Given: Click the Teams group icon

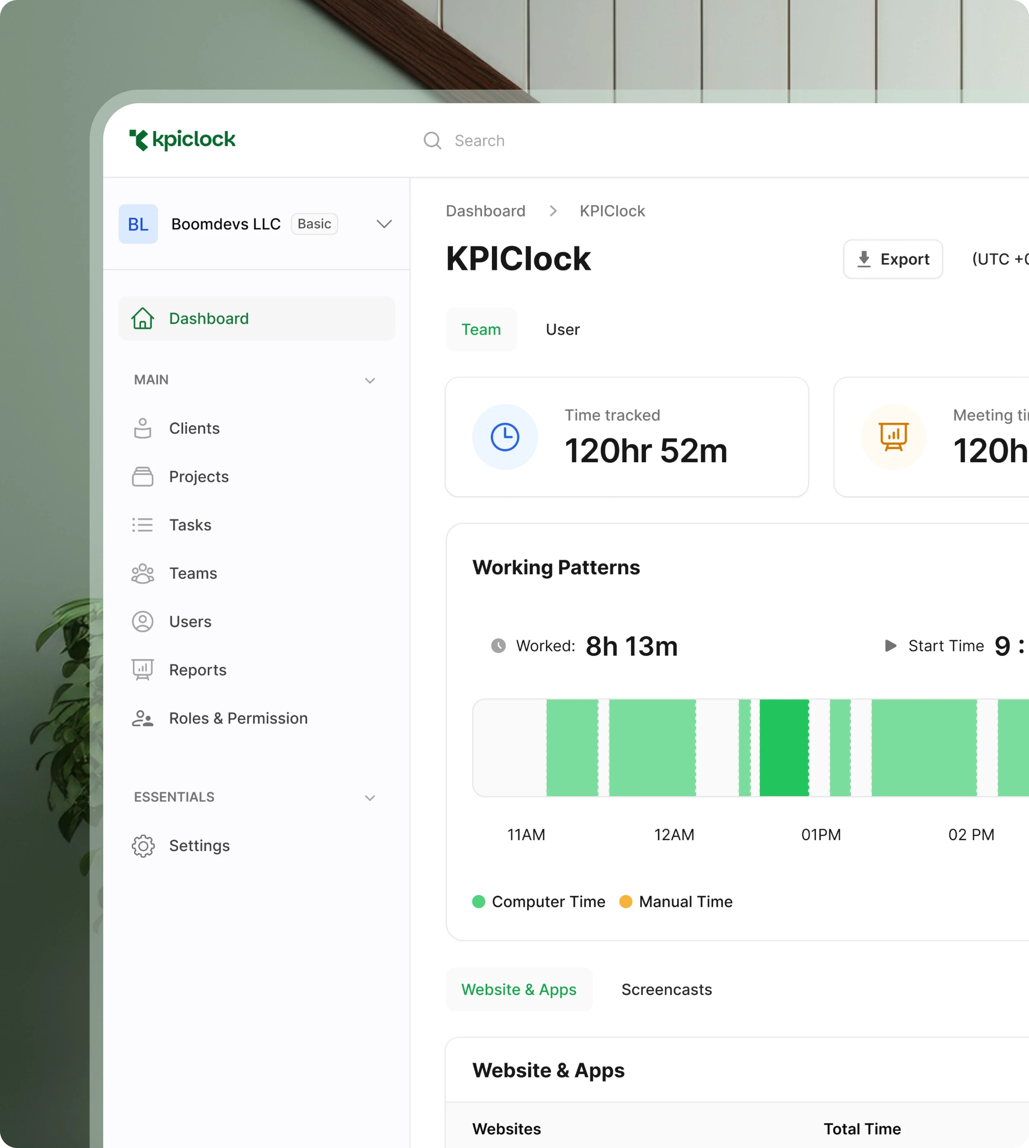Looking at the screenshot, I should point(143,573).
